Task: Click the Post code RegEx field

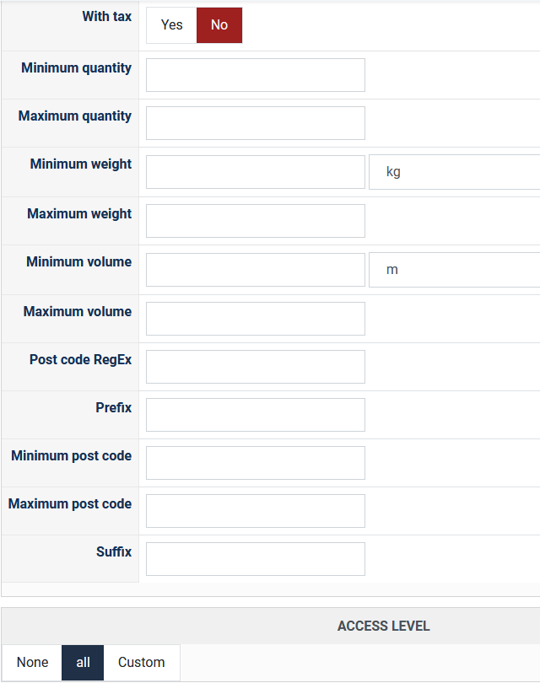Action: click(x=255, y=367)
